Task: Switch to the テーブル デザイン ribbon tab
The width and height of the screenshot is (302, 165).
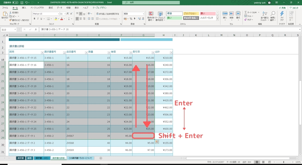Action: pyautogui.click(x=100, y=8)
